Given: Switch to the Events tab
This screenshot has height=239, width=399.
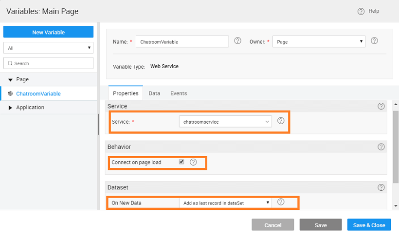Looking at the screenshot, I should tap(179, 93).
